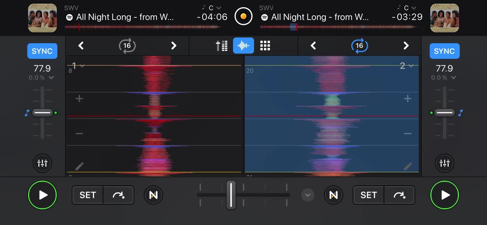Click the left deck scrolling waveform

tap(154, 116)
